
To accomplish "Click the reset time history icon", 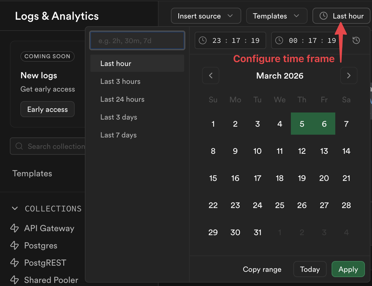I will coord(356,40).
